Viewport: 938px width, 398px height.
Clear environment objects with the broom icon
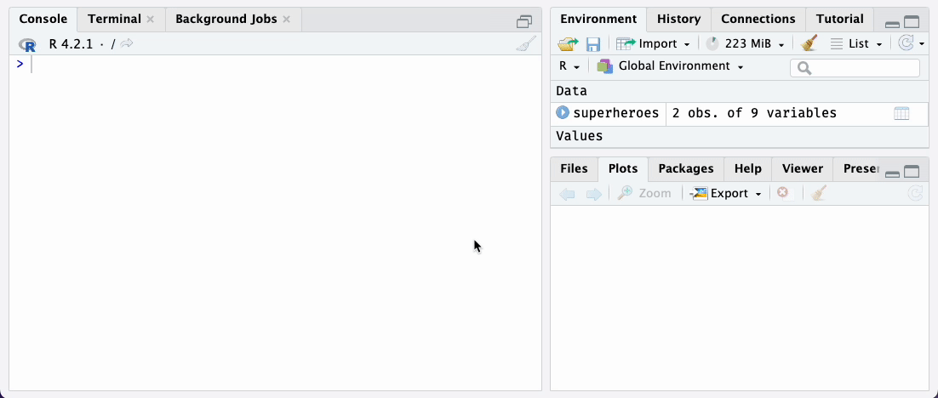click(809, 43)
